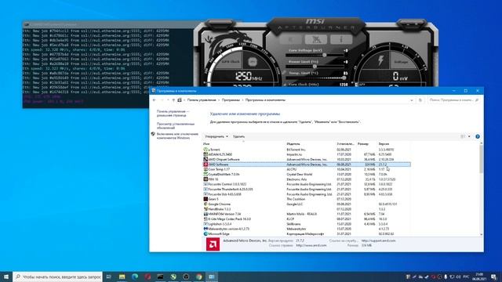Viewport: 502px width, 282px height.
Task: Click the red AMD logo in details pane
Action: [x=213, y=244]
